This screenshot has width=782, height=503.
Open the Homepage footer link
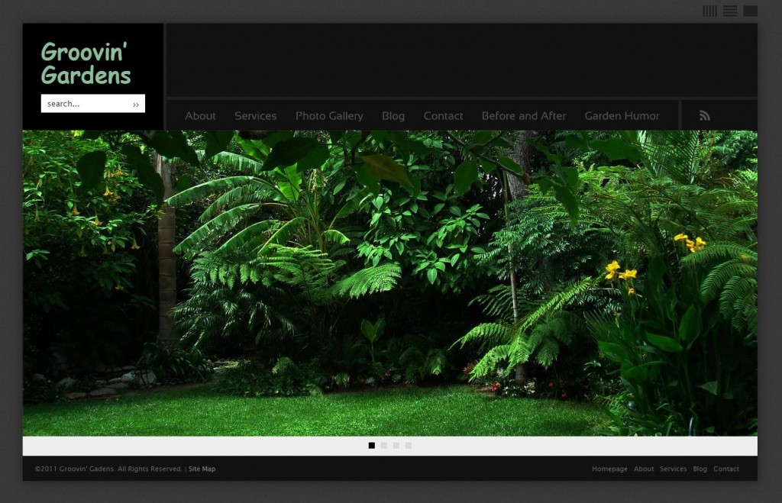pos(609,469)
